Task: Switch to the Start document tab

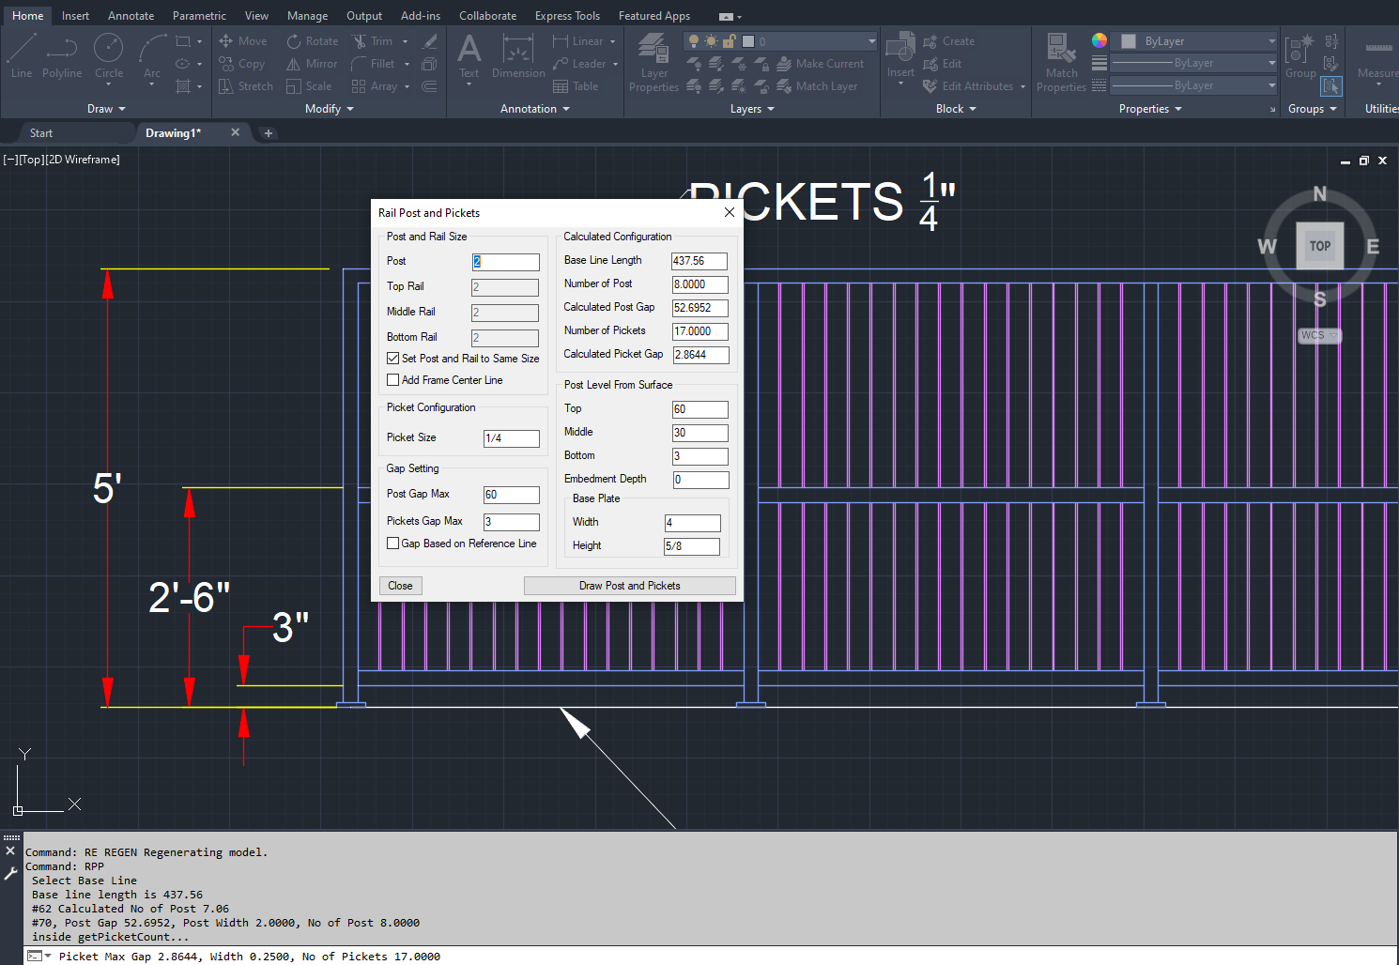Action: tap(41, 133)
